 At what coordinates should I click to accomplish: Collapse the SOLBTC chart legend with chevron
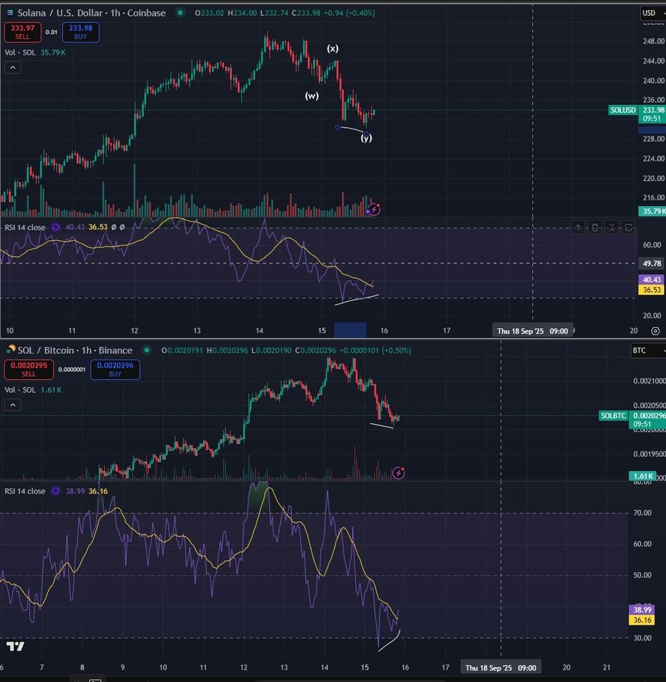(x=13, y=405)
